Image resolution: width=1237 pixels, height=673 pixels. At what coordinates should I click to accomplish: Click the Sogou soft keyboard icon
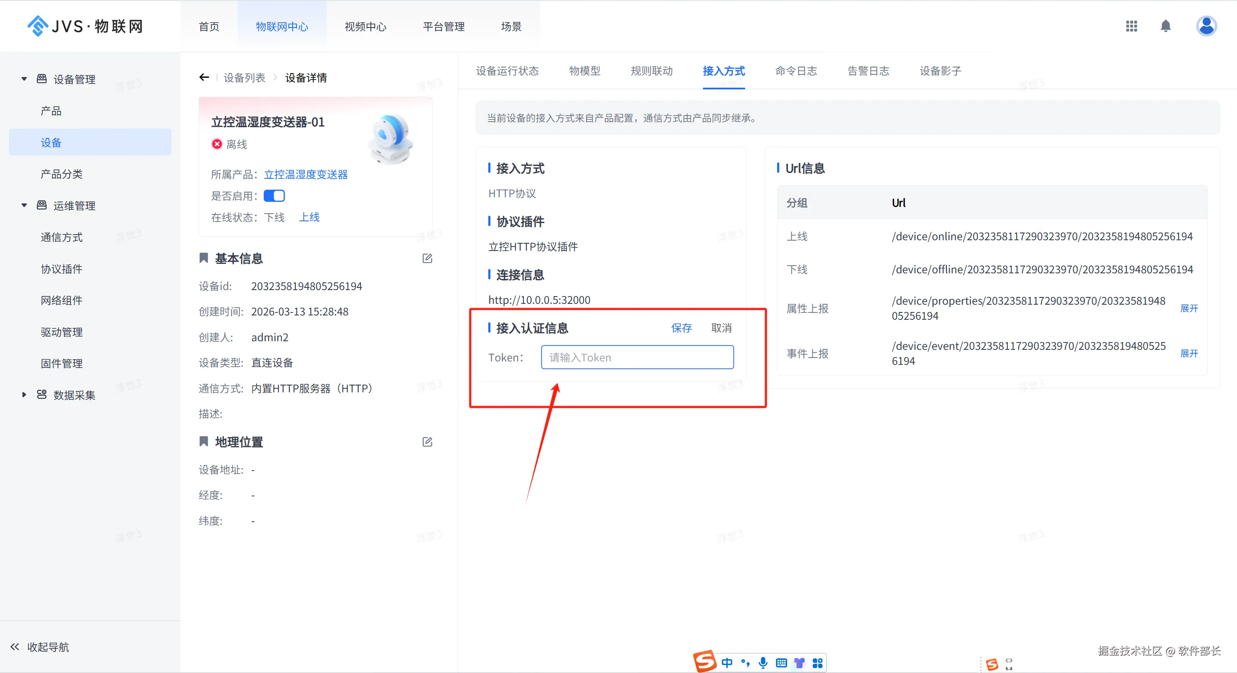781,663
